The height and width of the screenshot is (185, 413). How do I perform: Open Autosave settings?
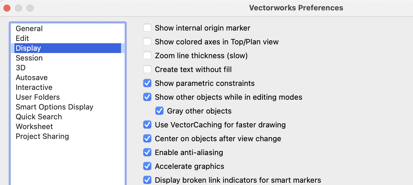tap(32, 78)
